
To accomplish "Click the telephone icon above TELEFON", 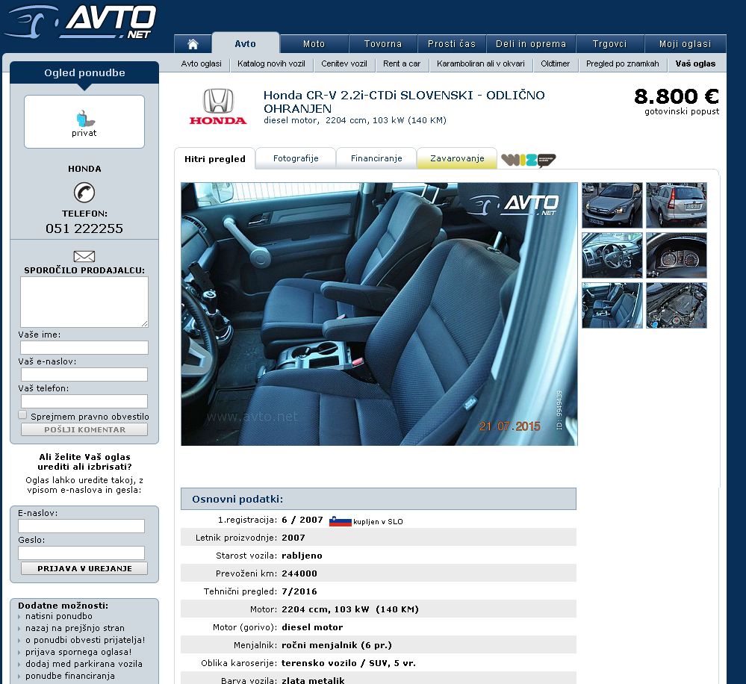I will [x=84, y=193].
